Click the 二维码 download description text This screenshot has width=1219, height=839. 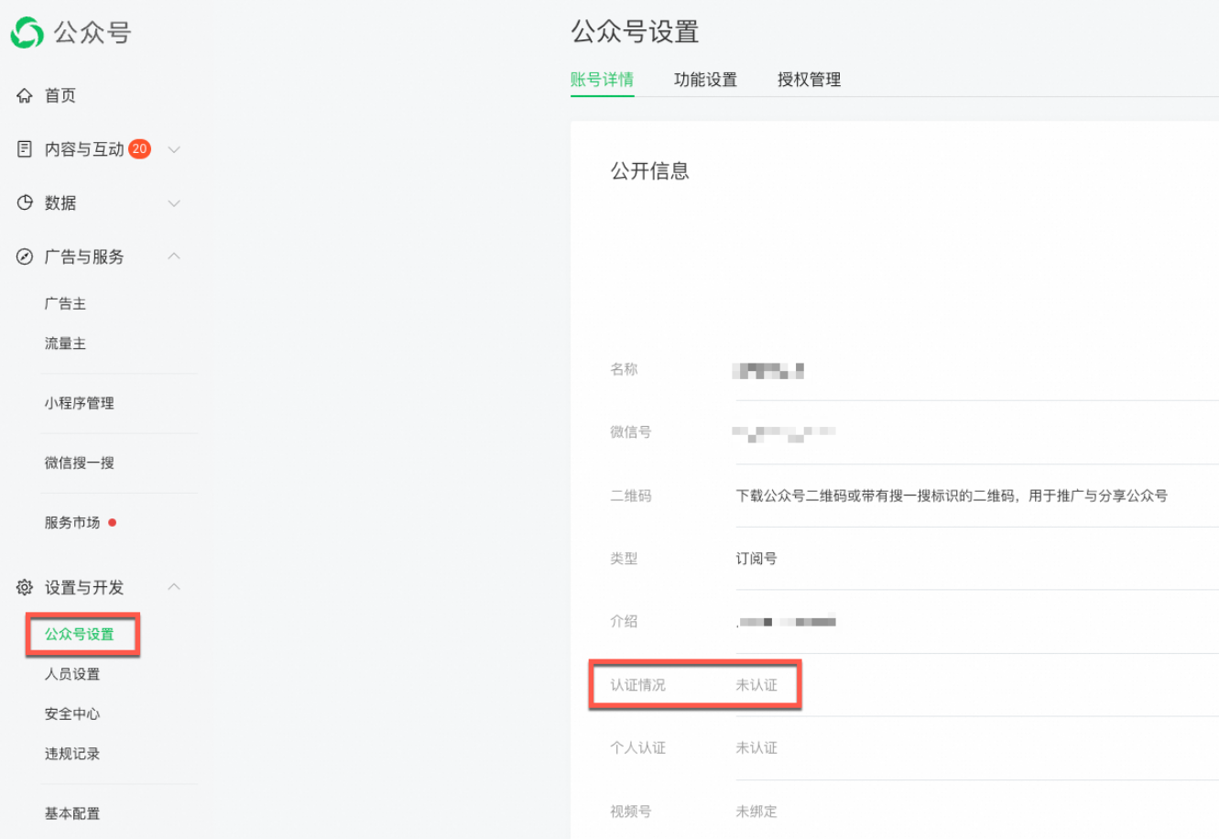tap(952, 496)
